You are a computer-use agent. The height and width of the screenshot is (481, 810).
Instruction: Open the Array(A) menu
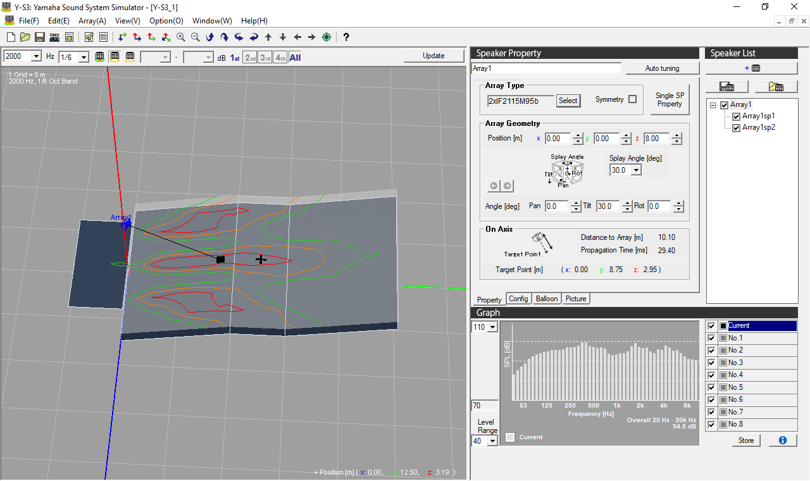(x=92, y=21)
